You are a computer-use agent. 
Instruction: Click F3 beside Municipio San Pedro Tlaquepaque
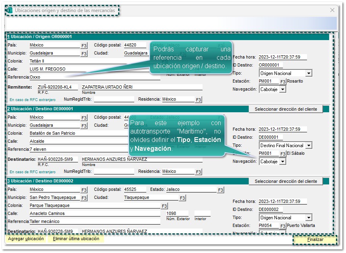point(84,198)
